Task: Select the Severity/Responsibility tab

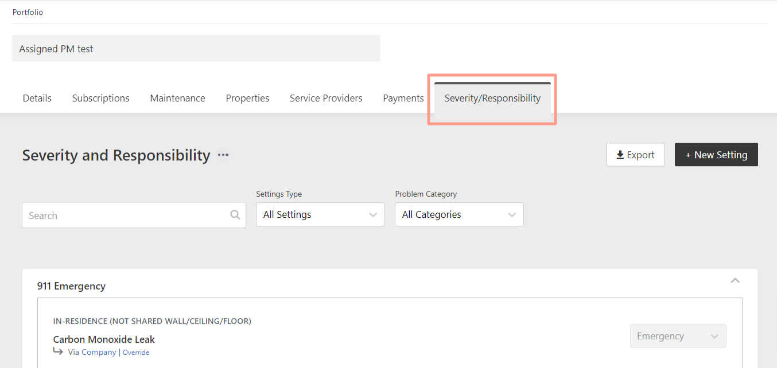Action: coord(492,98)
